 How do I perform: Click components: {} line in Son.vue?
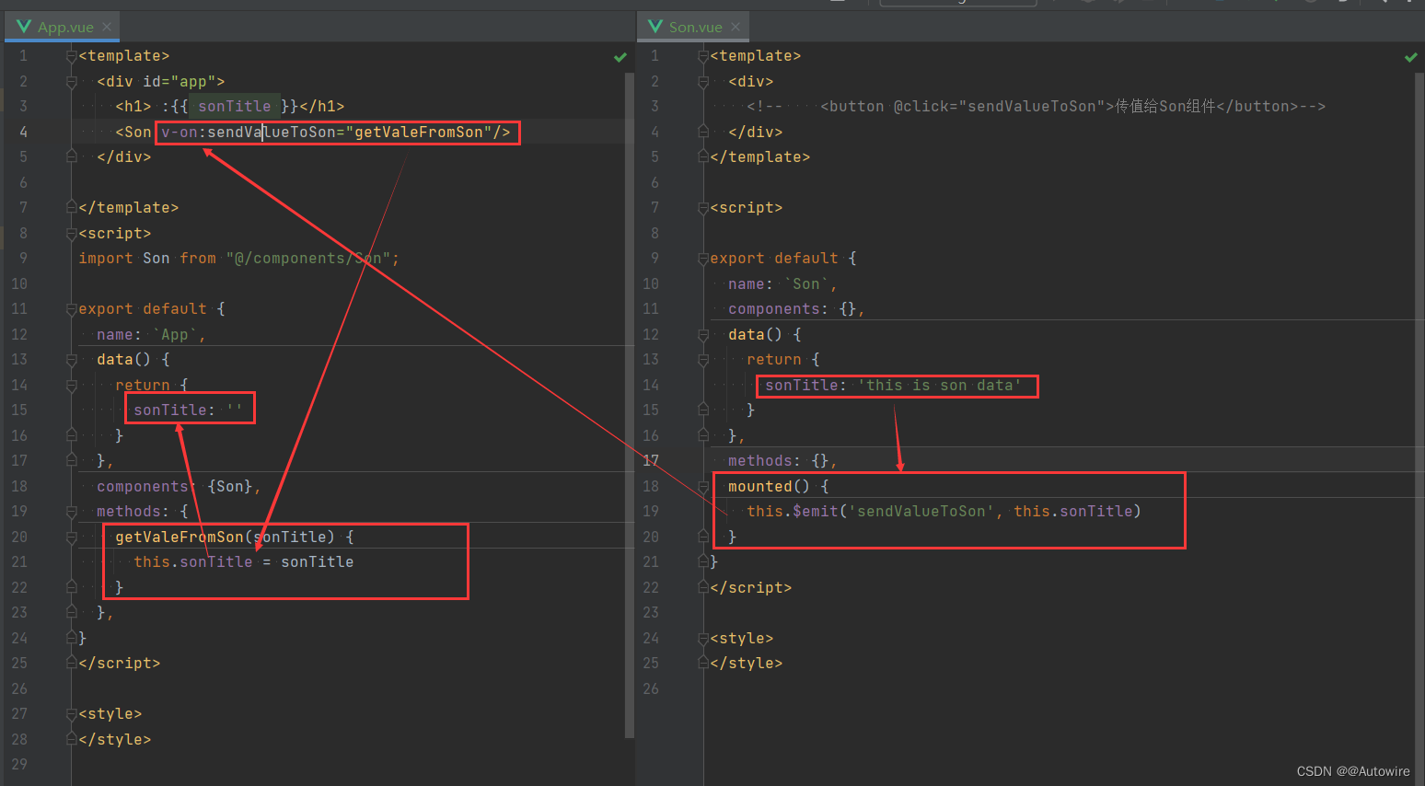coord(796,309)
